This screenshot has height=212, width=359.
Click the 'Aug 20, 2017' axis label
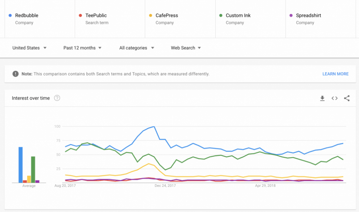(x=65, y=186)
